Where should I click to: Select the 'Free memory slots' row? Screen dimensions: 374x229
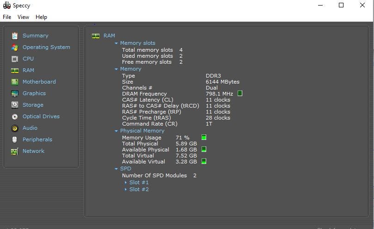coord(152,62)
